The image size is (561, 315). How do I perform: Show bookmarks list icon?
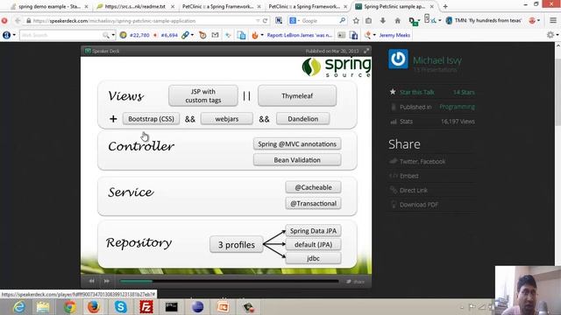[368, 21]
